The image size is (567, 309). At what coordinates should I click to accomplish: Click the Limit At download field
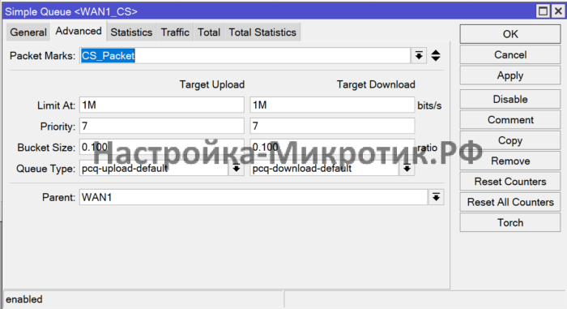(332, 105)
